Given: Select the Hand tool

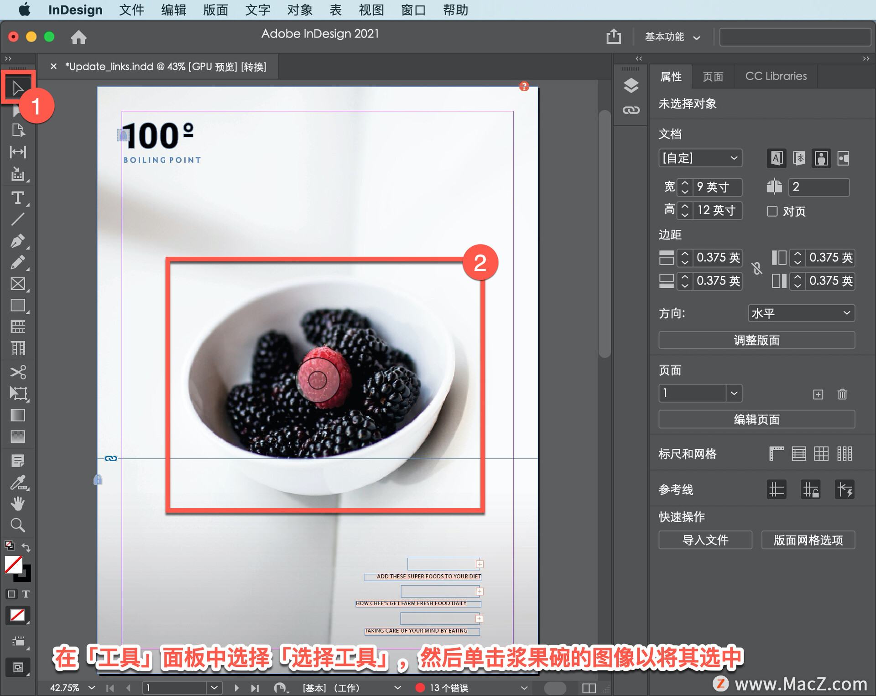Looking at the screenshot, I should click(x=18, y=504).
